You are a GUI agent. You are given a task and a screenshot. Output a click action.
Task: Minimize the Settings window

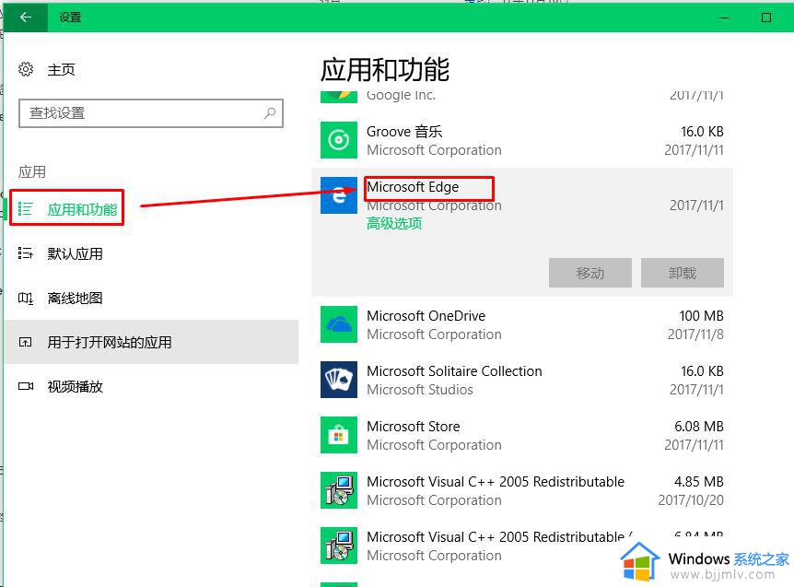tap(724, 18)
